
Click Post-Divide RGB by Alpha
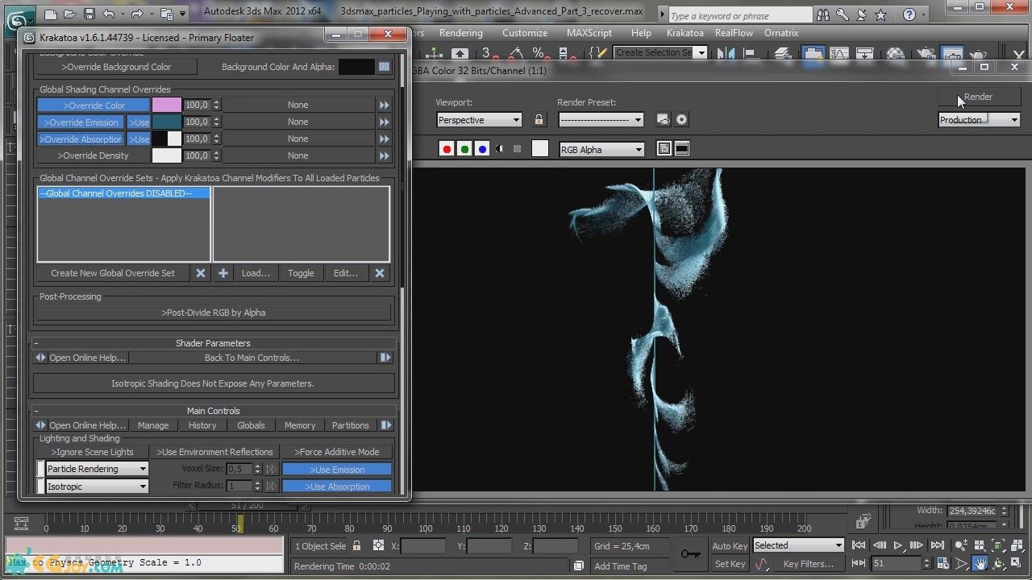click(214, 313)
